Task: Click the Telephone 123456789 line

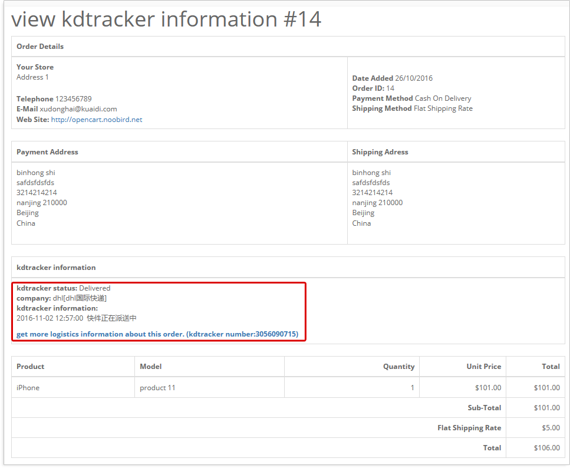Action: point(54,99)
